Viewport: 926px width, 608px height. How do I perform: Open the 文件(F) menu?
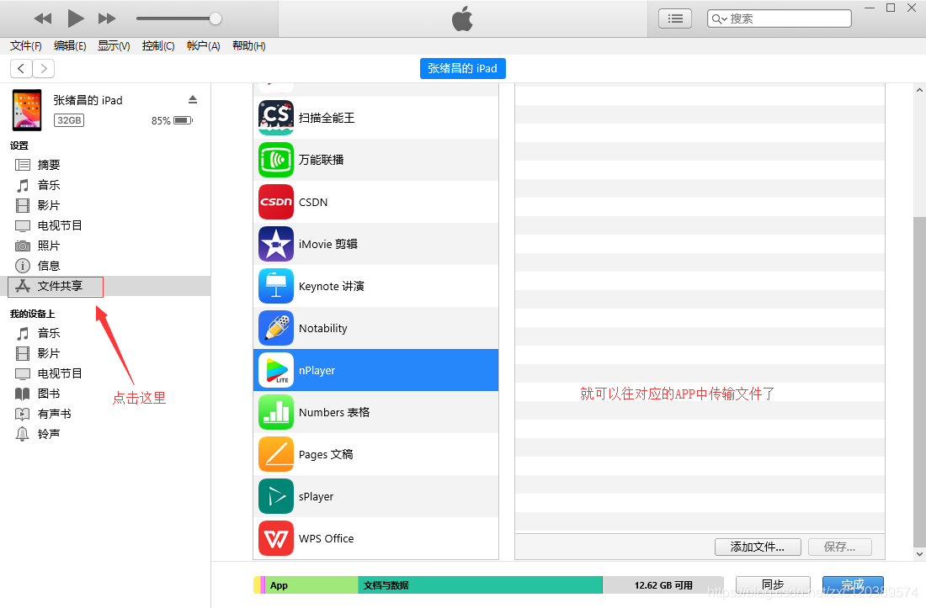pos(26,46)
